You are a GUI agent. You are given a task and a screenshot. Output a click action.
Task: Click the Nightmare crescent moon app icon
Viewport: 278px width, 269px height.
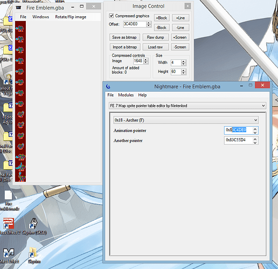108,86
